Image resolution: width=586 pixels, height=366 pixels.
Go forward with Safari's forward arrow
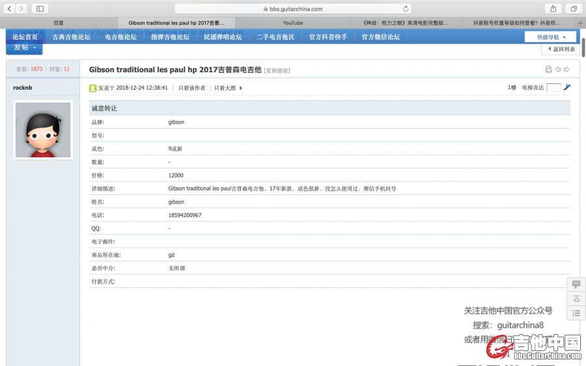click(x=21, y=8)
